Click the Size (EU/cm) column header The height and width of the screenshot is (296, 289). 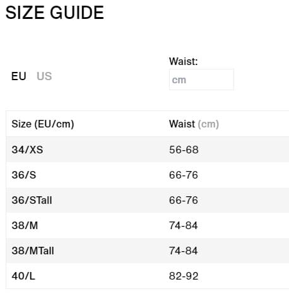43,124
